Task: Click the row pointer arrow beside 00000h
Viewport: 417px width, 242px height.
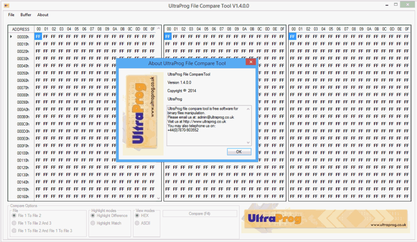Action: 12,37
